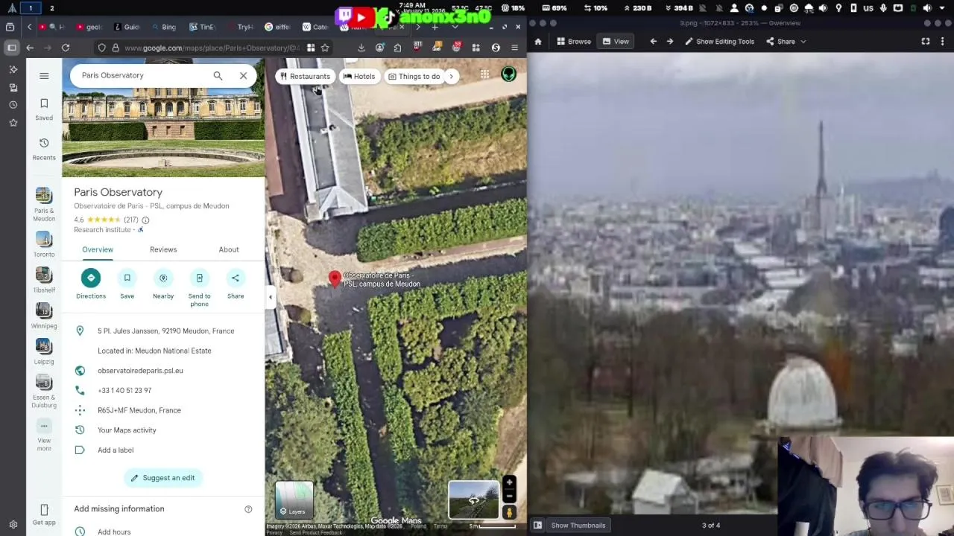Clear the Paris Observatory search text
The height and width of the screenshot is (536, 954).
point(243,75)
